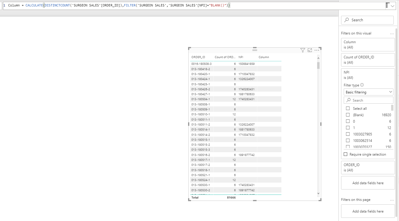Expand the Column filter card
Viewport: 399px width, 221px height.
tap(368, 44)
